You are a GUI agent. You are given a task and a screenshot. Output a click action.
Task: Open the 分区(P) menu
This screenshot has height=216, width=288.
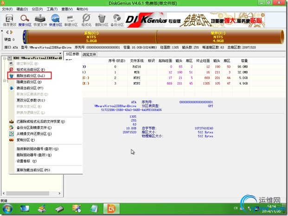point(37,9)
